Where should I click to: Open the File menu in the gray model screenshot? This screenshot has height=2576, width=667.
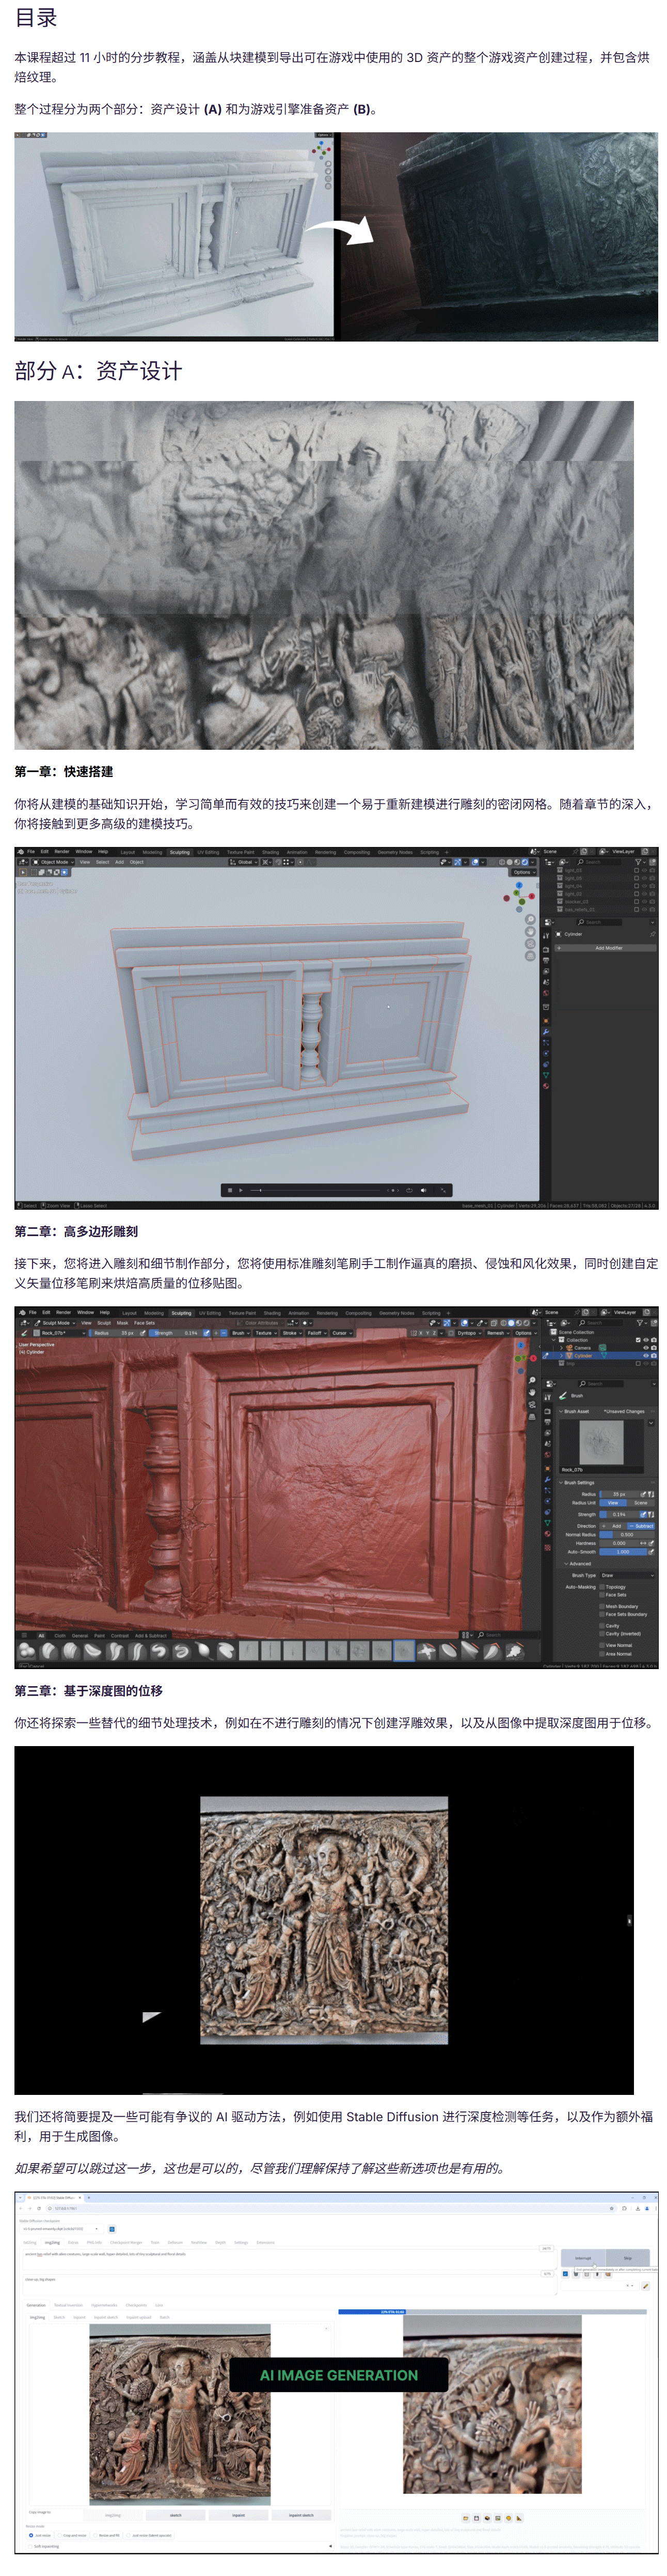(x=31, y=852)
